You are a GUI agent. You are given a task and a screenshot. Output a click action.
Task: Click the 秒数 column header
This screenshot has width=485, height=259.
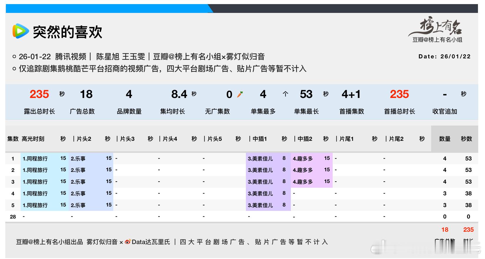pos(466,139)
